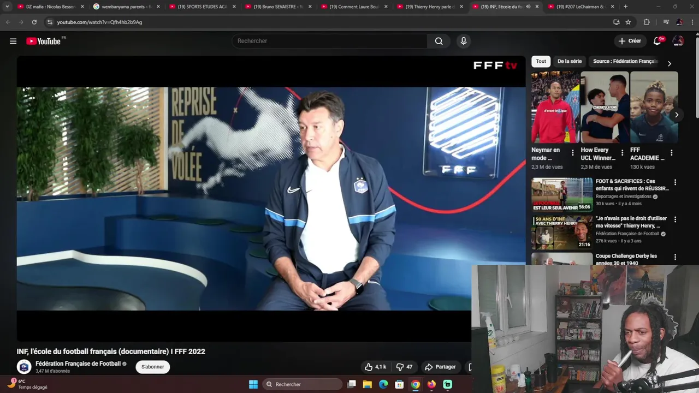Click the Partager share button
The width and height of the screenshot is (699, 393).
pos(440,367)
